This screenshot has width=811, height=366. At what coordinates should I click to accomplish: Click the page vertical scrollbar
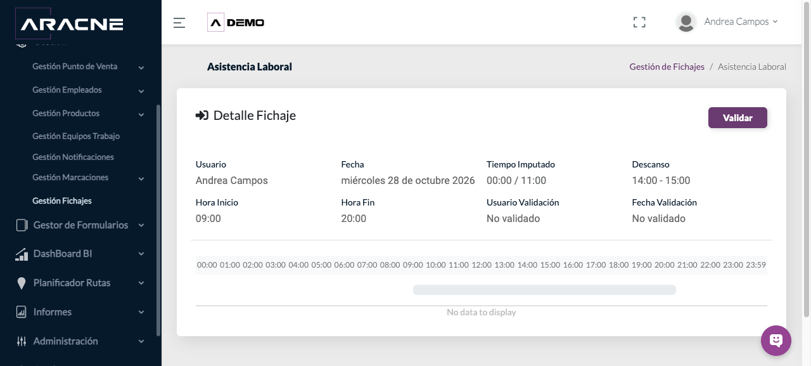click(x=807, y=159)
